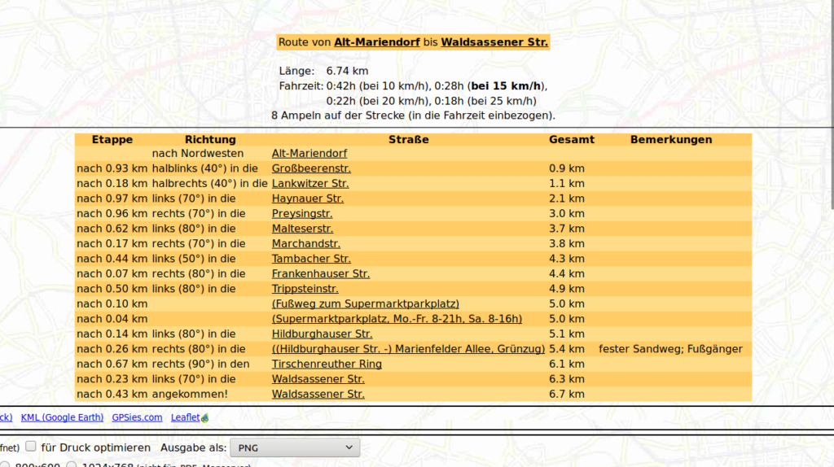This screenshot has width=834, height=467.
Task: Click the Preysingstr. link
Action: coord(302,214)
